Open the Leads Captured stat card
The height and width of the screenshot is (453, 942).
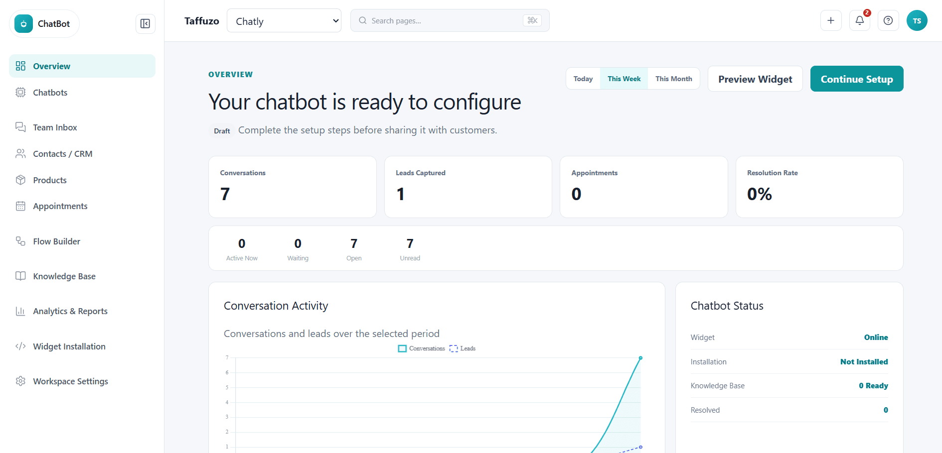click(468, 187)
